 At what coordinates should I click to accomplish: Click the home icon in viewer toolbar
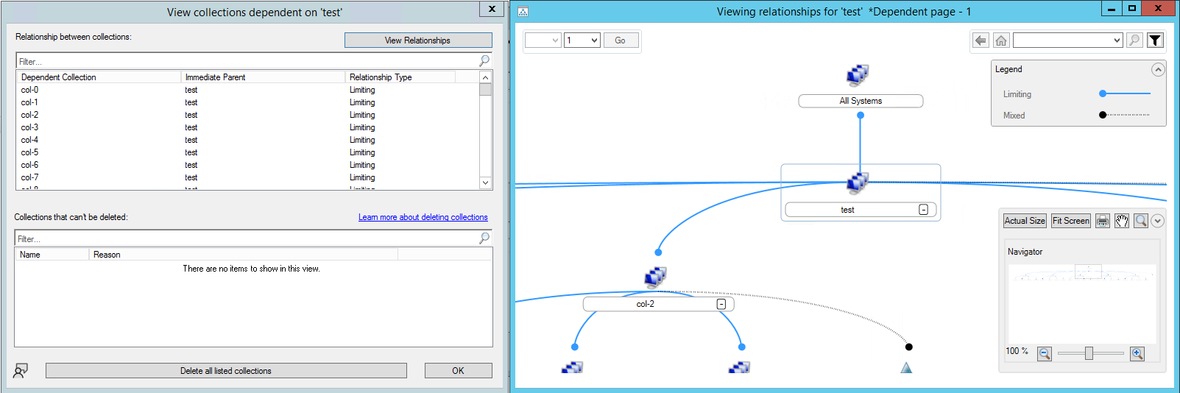pos(1000,40)
